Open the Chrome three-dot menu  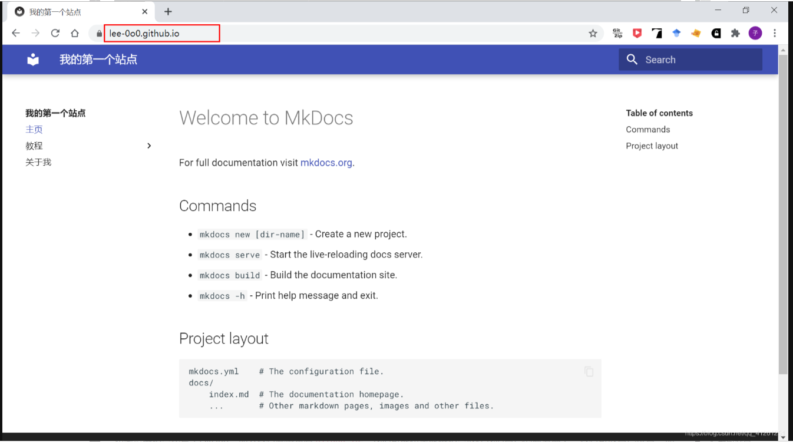click(775, 34)
